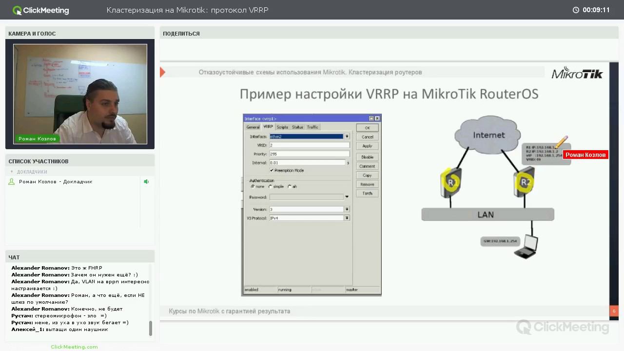Click the MikroTik logo on slide
Viewport: 624px width, 351px height.
(577, 73)
